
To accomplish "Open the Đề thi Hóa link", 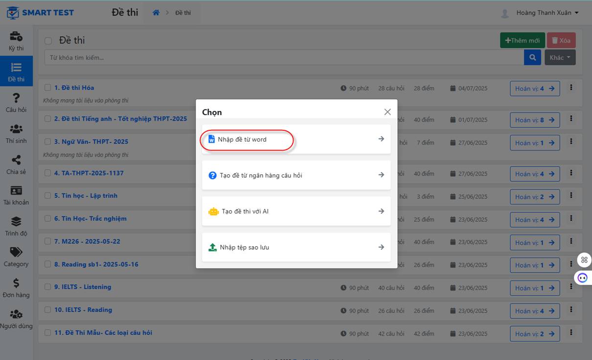I will click(x=74, y=87).
